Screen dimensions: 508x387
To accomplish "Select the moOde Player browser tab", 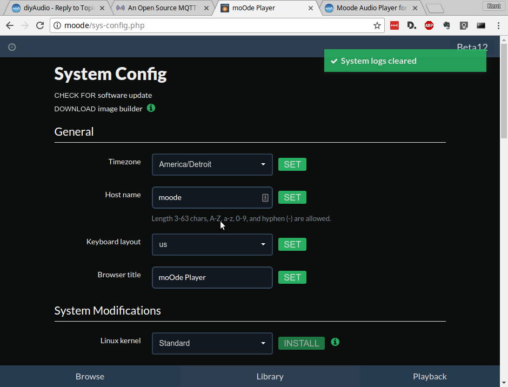I will [x=266, y=8].
